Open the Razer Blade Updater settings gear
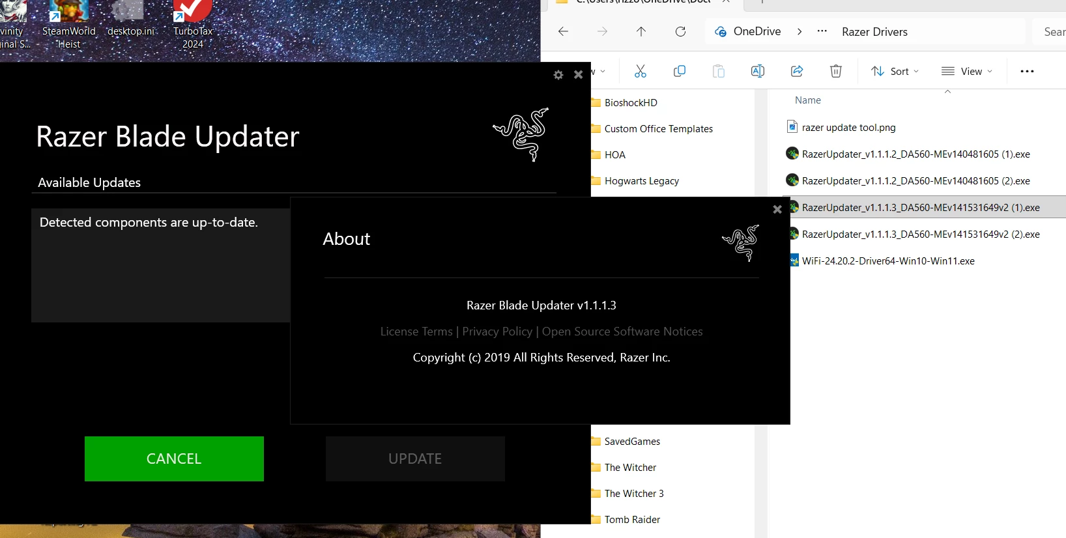This screenshot has height=538, width=1066. 558,75
